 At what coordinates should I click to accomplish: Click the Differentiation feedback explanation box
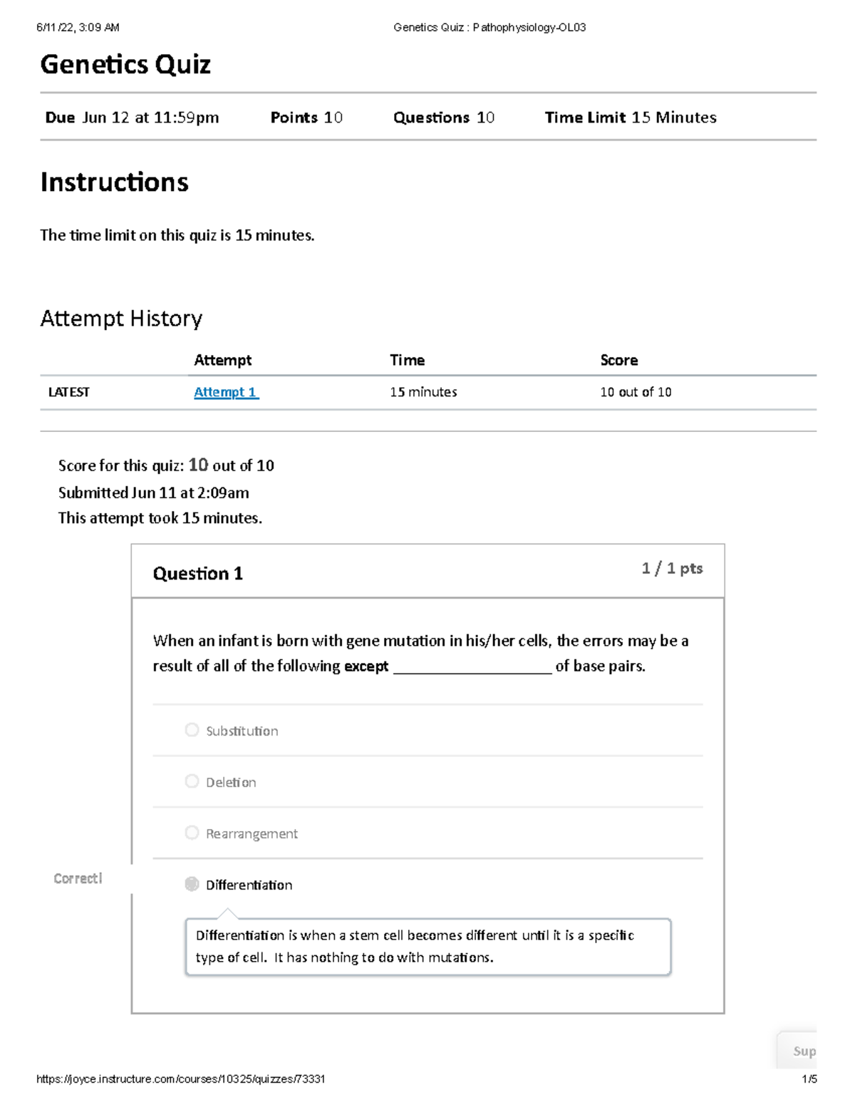click(427, 947)
